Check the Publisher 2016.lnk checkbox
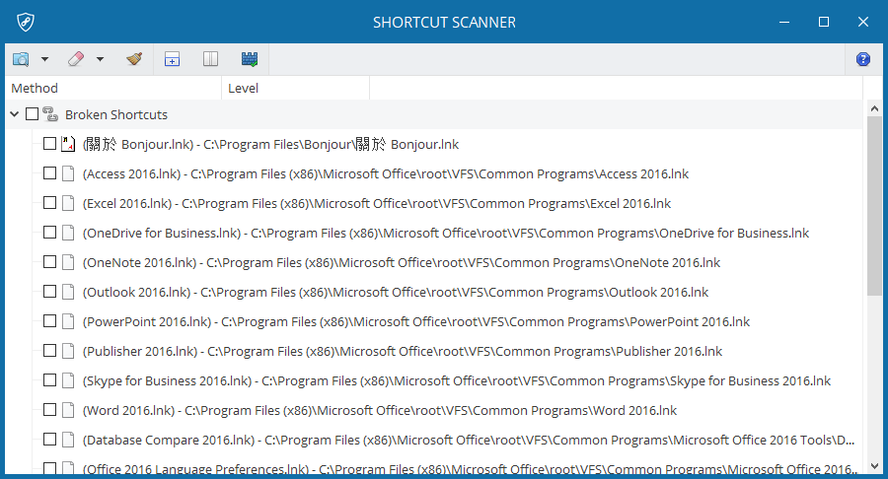Image resolution: width=888 pixels, height=479 pixels. pyautogui.click(x=50, y=351)
